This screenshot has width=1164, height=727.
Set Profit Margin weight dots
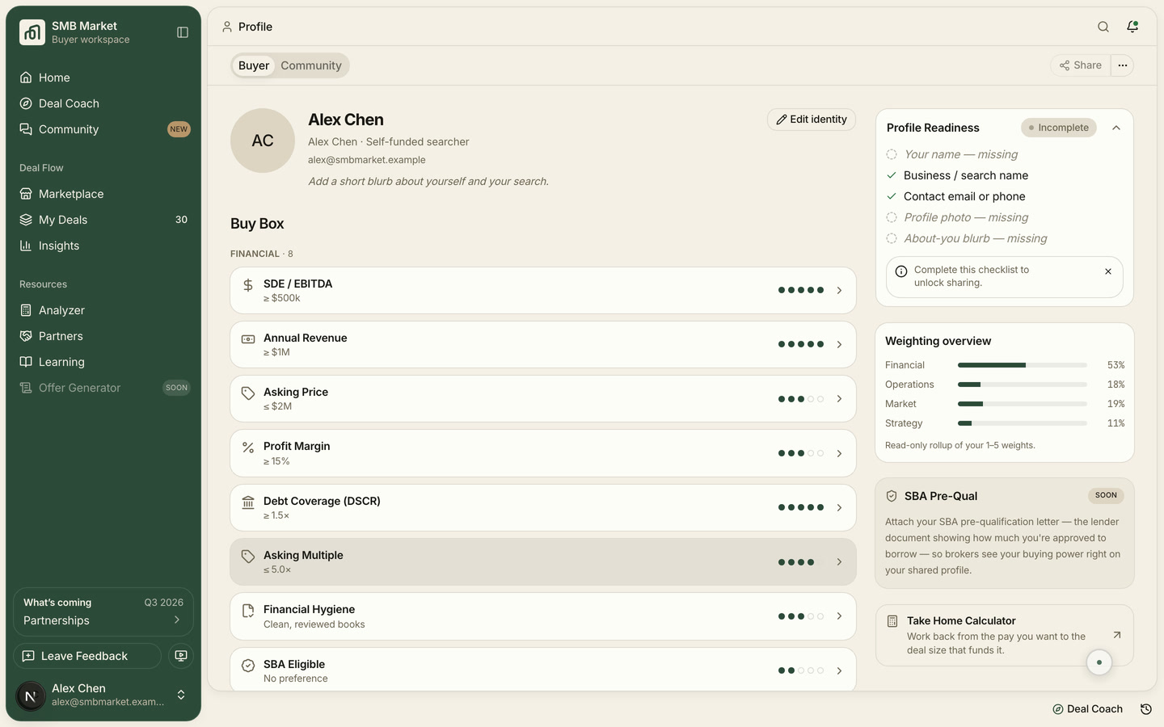click(801, 453)
